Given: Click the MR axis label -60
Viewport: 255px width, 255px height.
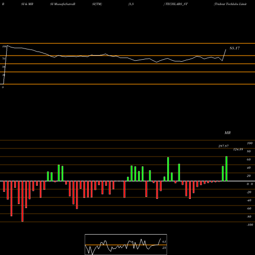Looking at the screenshot, I should tap(249, 209).
